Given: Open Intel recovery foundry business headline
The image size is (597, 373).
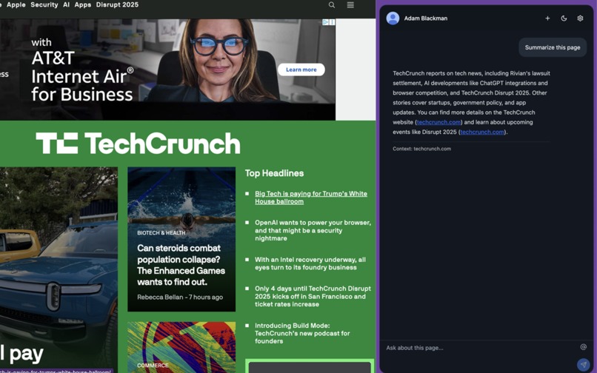Looking at the screenshot, I should pyautogui.click(x=310, y=263).
